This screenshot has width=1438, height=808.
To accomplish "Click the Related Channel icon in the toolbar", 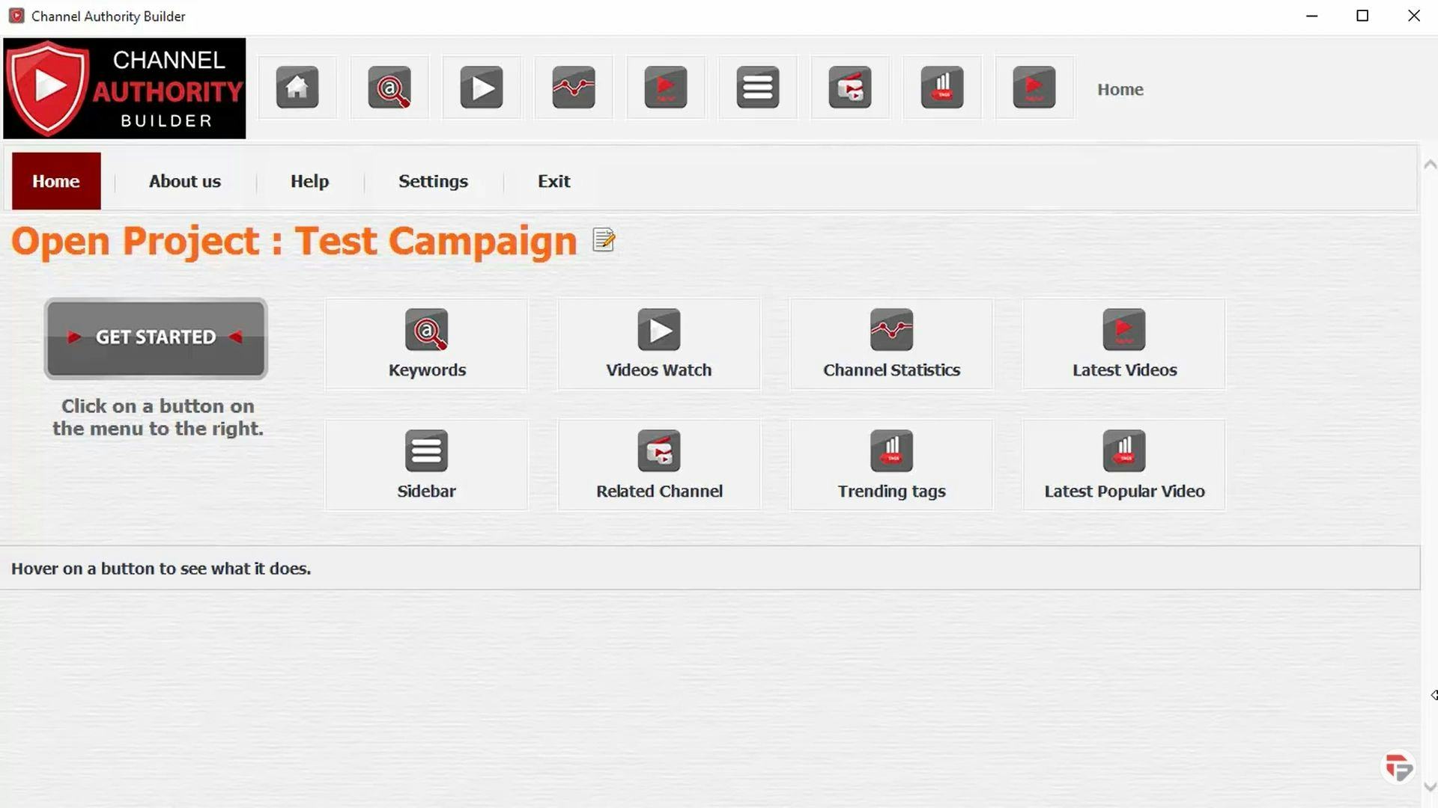I will click(850, 88).
